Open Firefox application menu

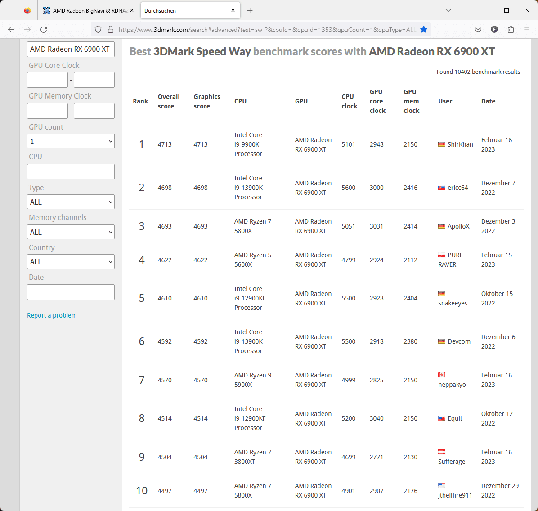click(527, 30)
